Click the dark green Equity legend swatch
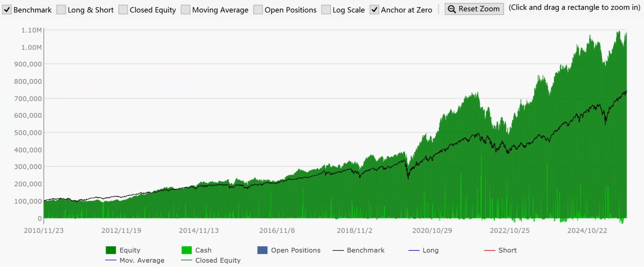 tap(111, 250)
